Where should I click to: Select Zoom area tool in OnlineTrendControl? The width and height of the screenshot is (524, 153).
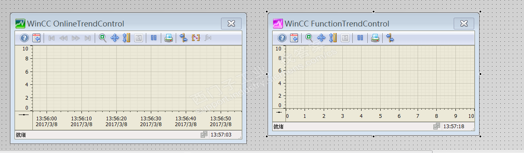point(103,38)
